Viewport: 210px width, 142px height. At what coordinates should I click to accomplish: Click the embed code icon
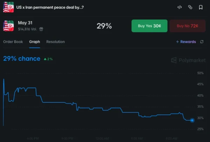pos(180,7)
